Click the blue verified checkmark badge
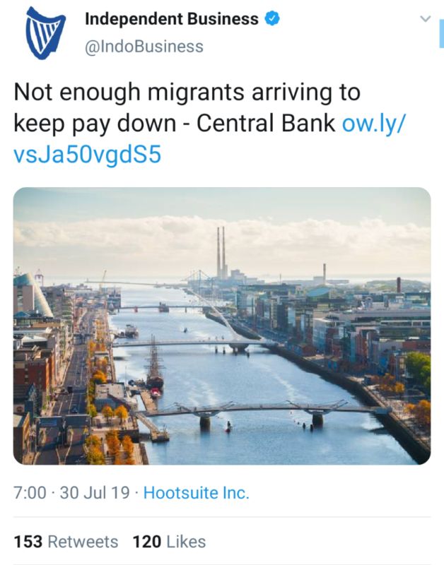The height and width of the screenshot is (565, 444). coord(272,18)
